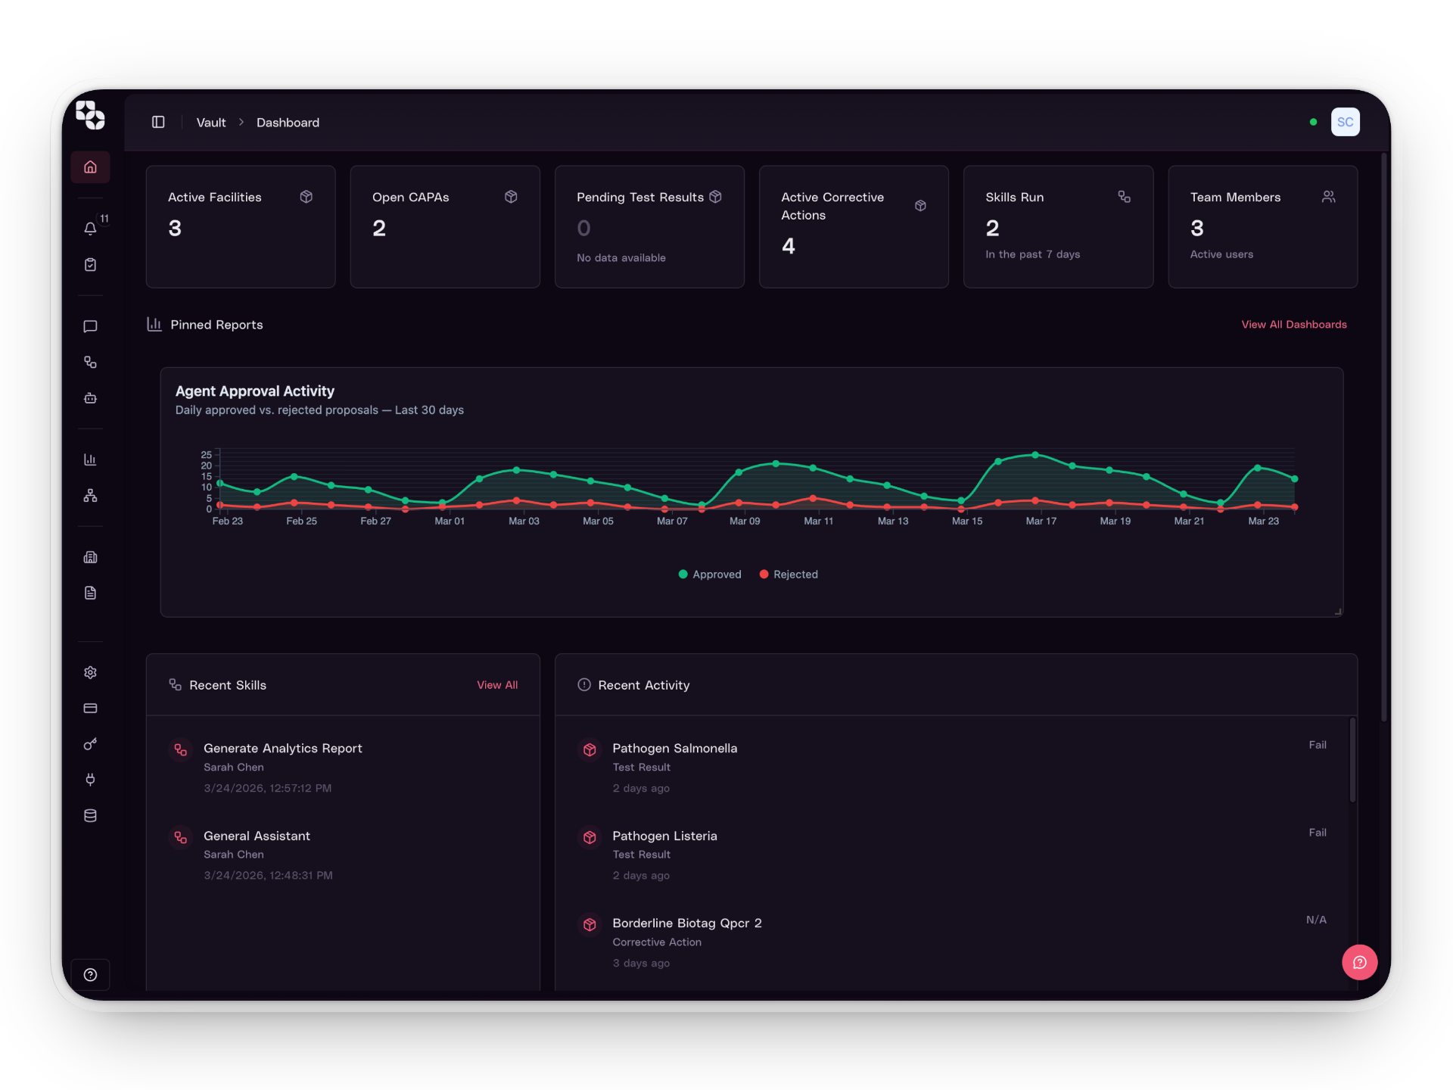Toggle the sidebar with the panel collapse control

point(159,122)
